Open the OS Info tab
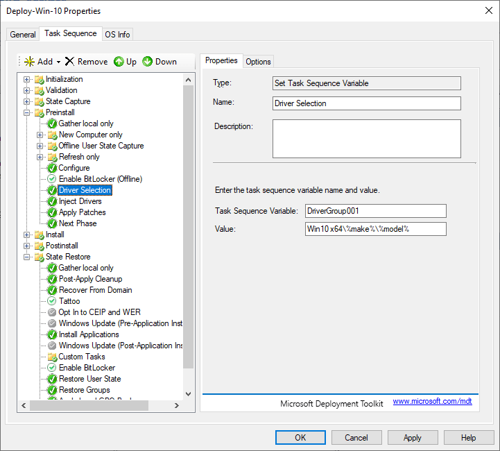Screen dimensions: 500x451 coord(117,35)
